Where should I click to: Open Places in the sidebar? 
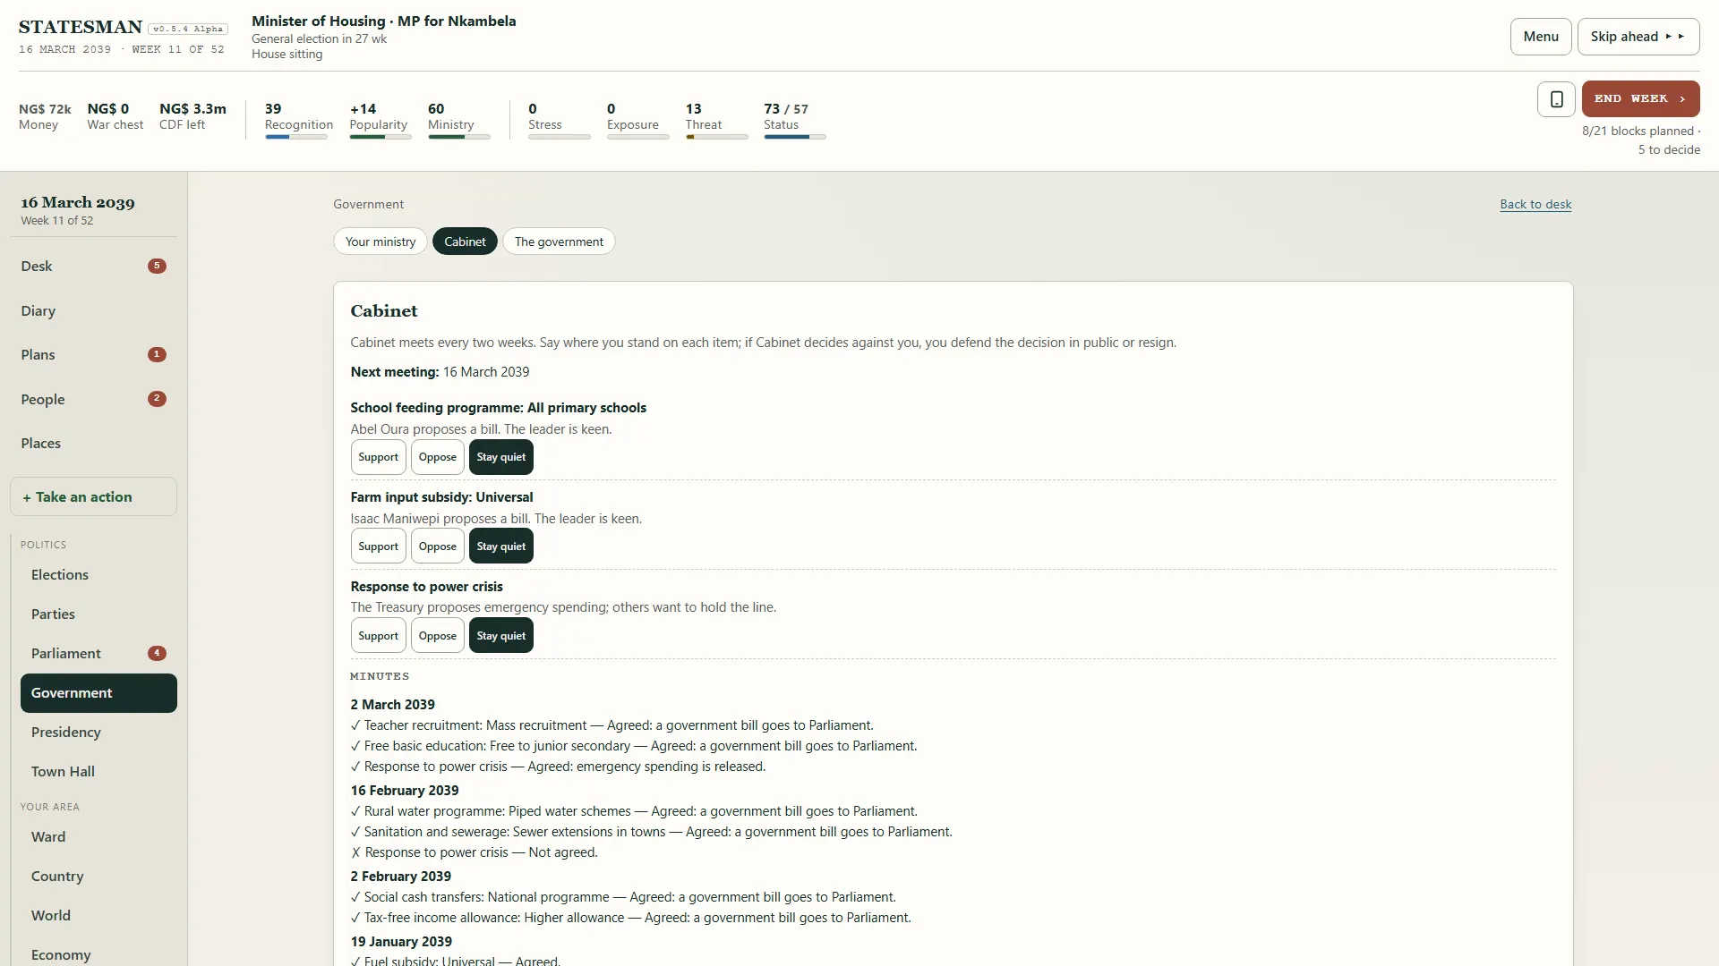(x=93, y=444)
